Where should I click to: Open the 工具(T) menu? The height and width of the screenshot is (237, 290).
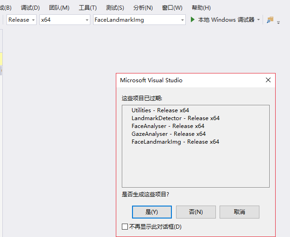point(88,8)
